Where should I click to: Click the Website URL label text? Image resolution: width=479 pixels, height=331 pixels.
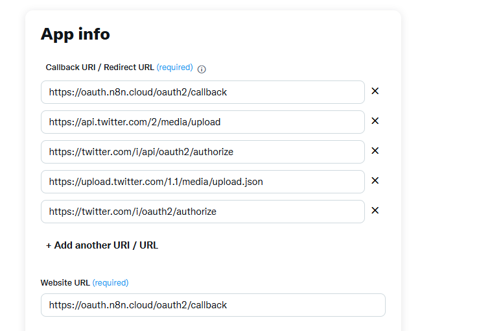(65, 283)
